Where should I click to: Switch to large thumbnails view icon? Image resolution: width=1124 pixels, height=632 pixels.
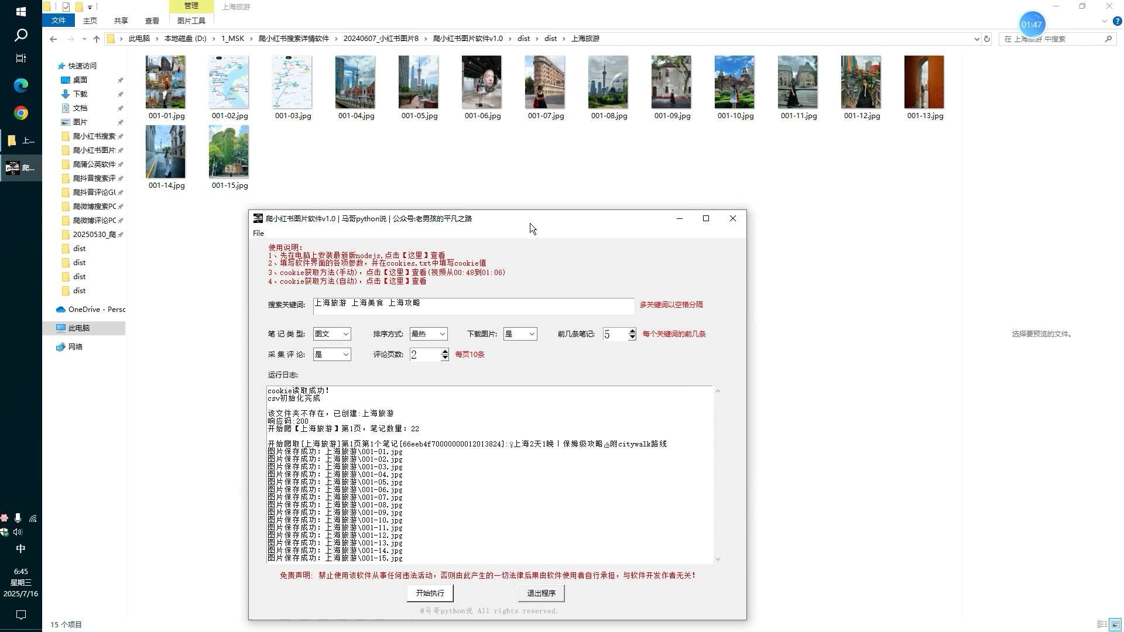click(1115, 624)
